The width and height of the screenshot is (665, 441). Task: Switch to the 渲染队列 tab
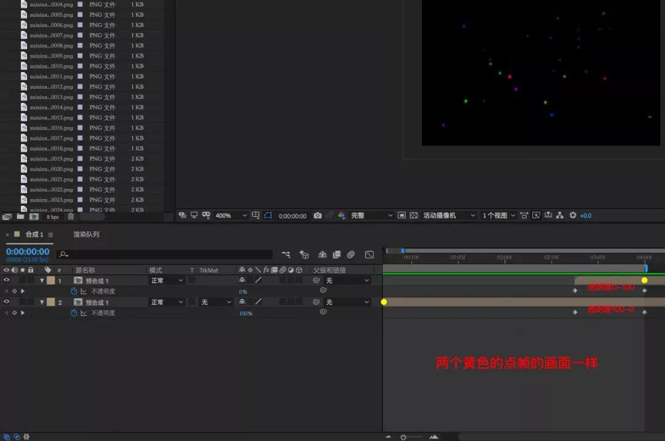[x=86, y=234]
